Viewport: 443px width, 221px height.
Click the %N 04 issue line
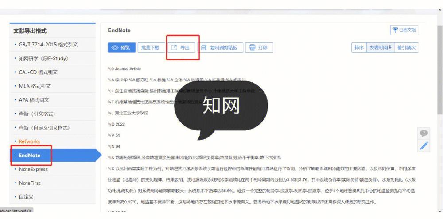point(114,146)
